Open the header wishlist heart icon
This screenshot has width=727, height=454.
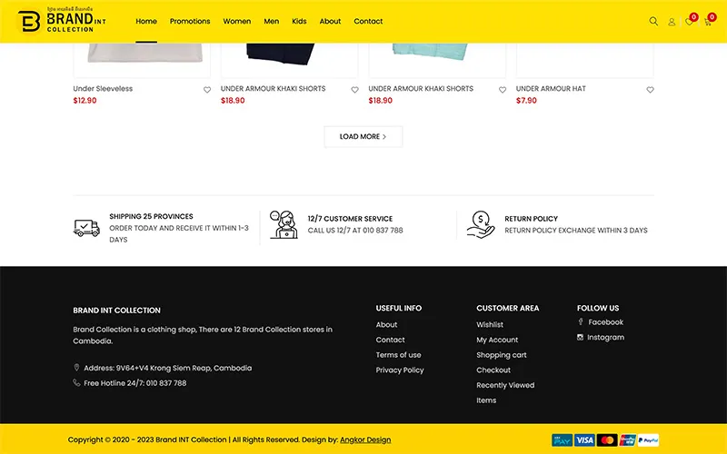click(x=689, y=22)
